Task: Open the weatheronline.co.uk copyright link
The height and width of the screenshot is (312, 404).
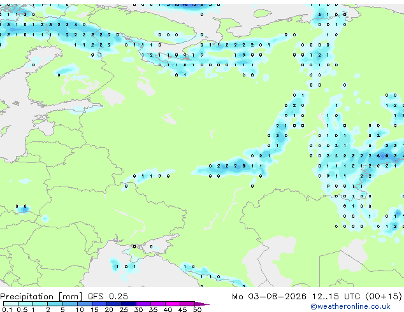Action: (x=350, y=306)
